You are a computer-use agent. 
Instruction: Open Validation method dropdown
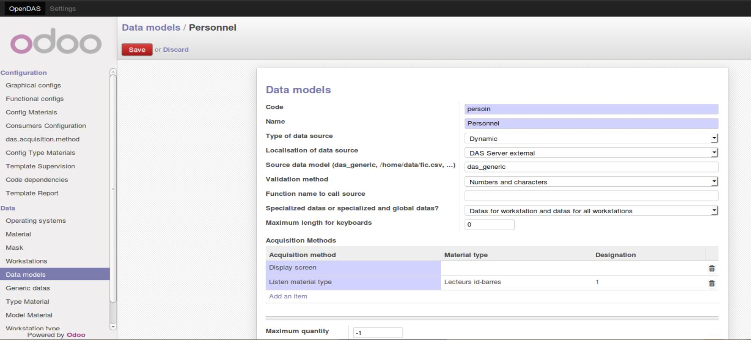(x=591, y=182)
